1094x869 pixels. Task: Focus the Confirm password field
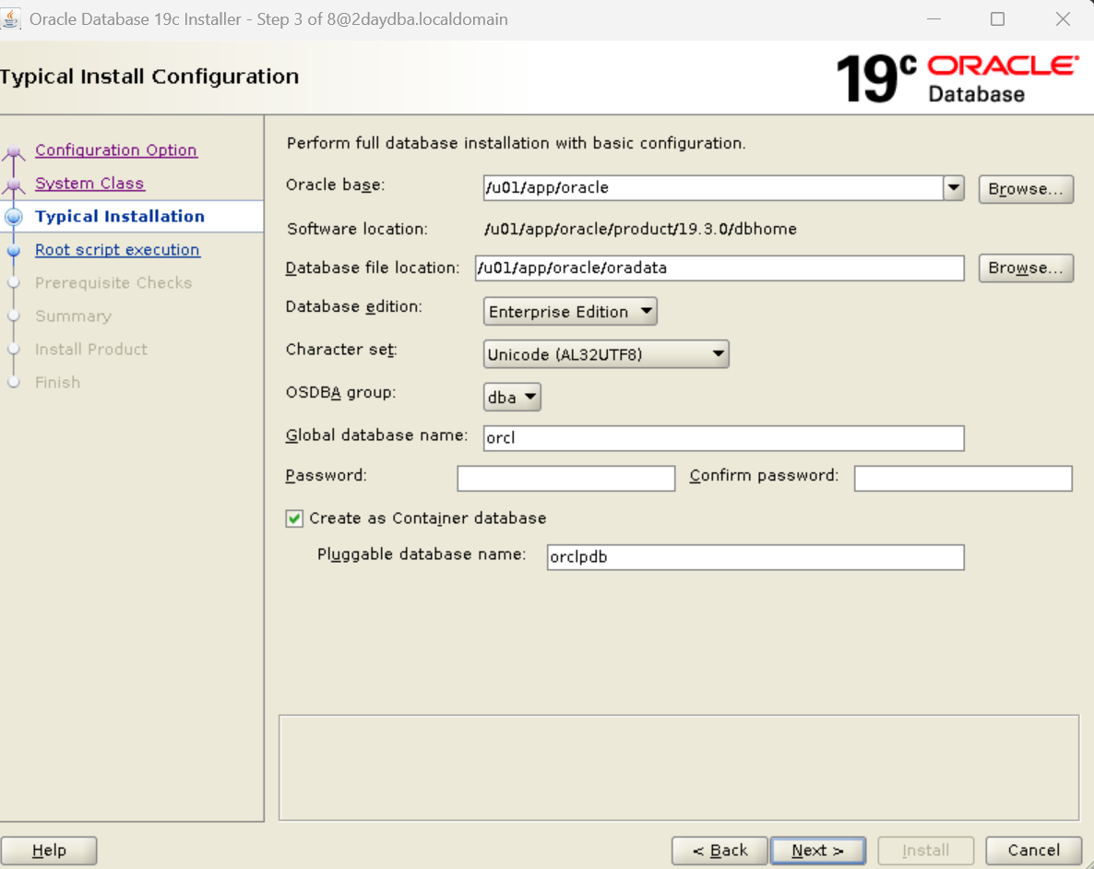pos(963,478)
